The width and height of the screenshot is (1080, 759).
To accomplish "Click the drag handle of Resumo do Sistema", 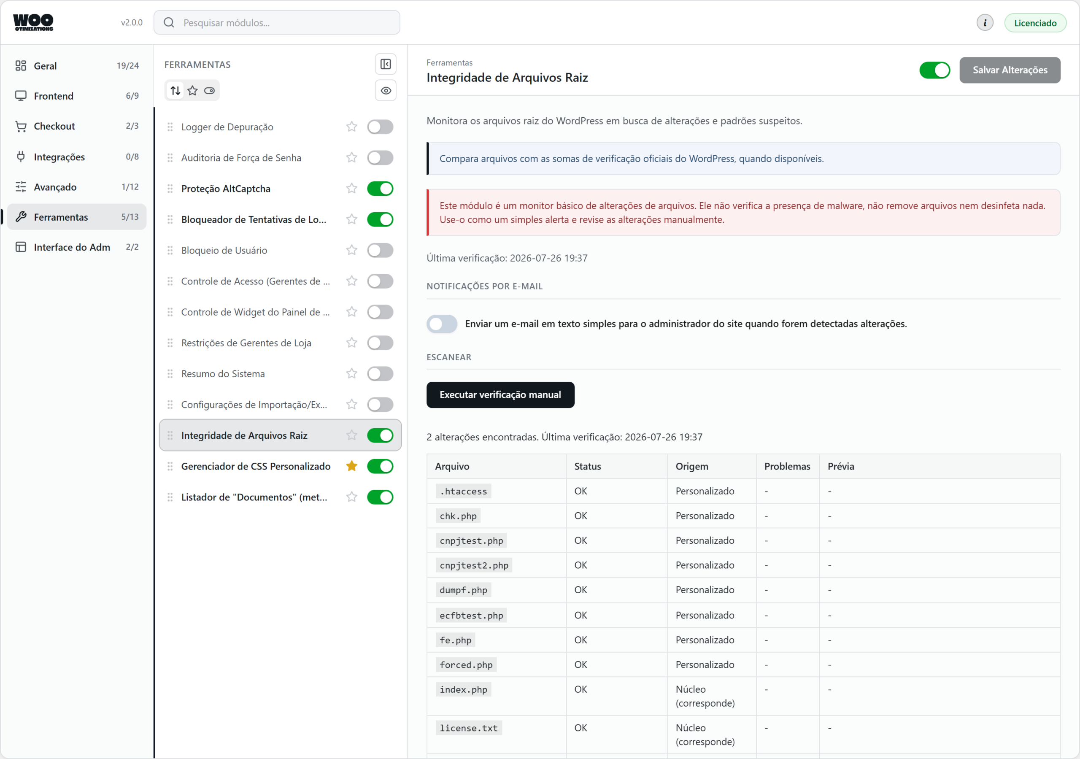I will tap(170, 374).
